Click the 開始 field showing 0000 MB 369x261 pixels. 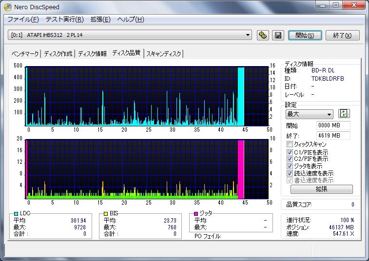(333, 125)
